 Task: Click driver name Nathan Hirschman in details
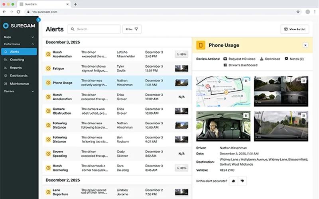click(233, 148)
